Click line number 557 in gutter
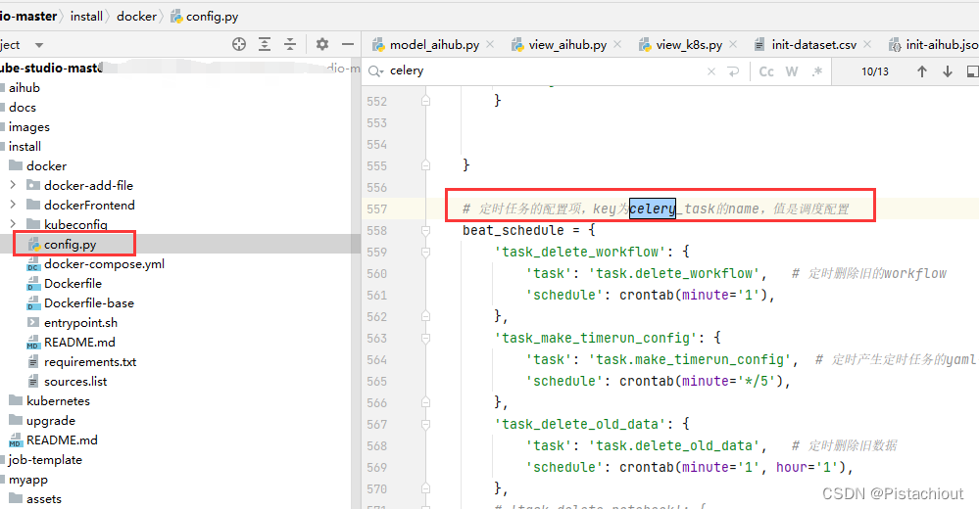This screenshot has height=509, width=979. 377,208
